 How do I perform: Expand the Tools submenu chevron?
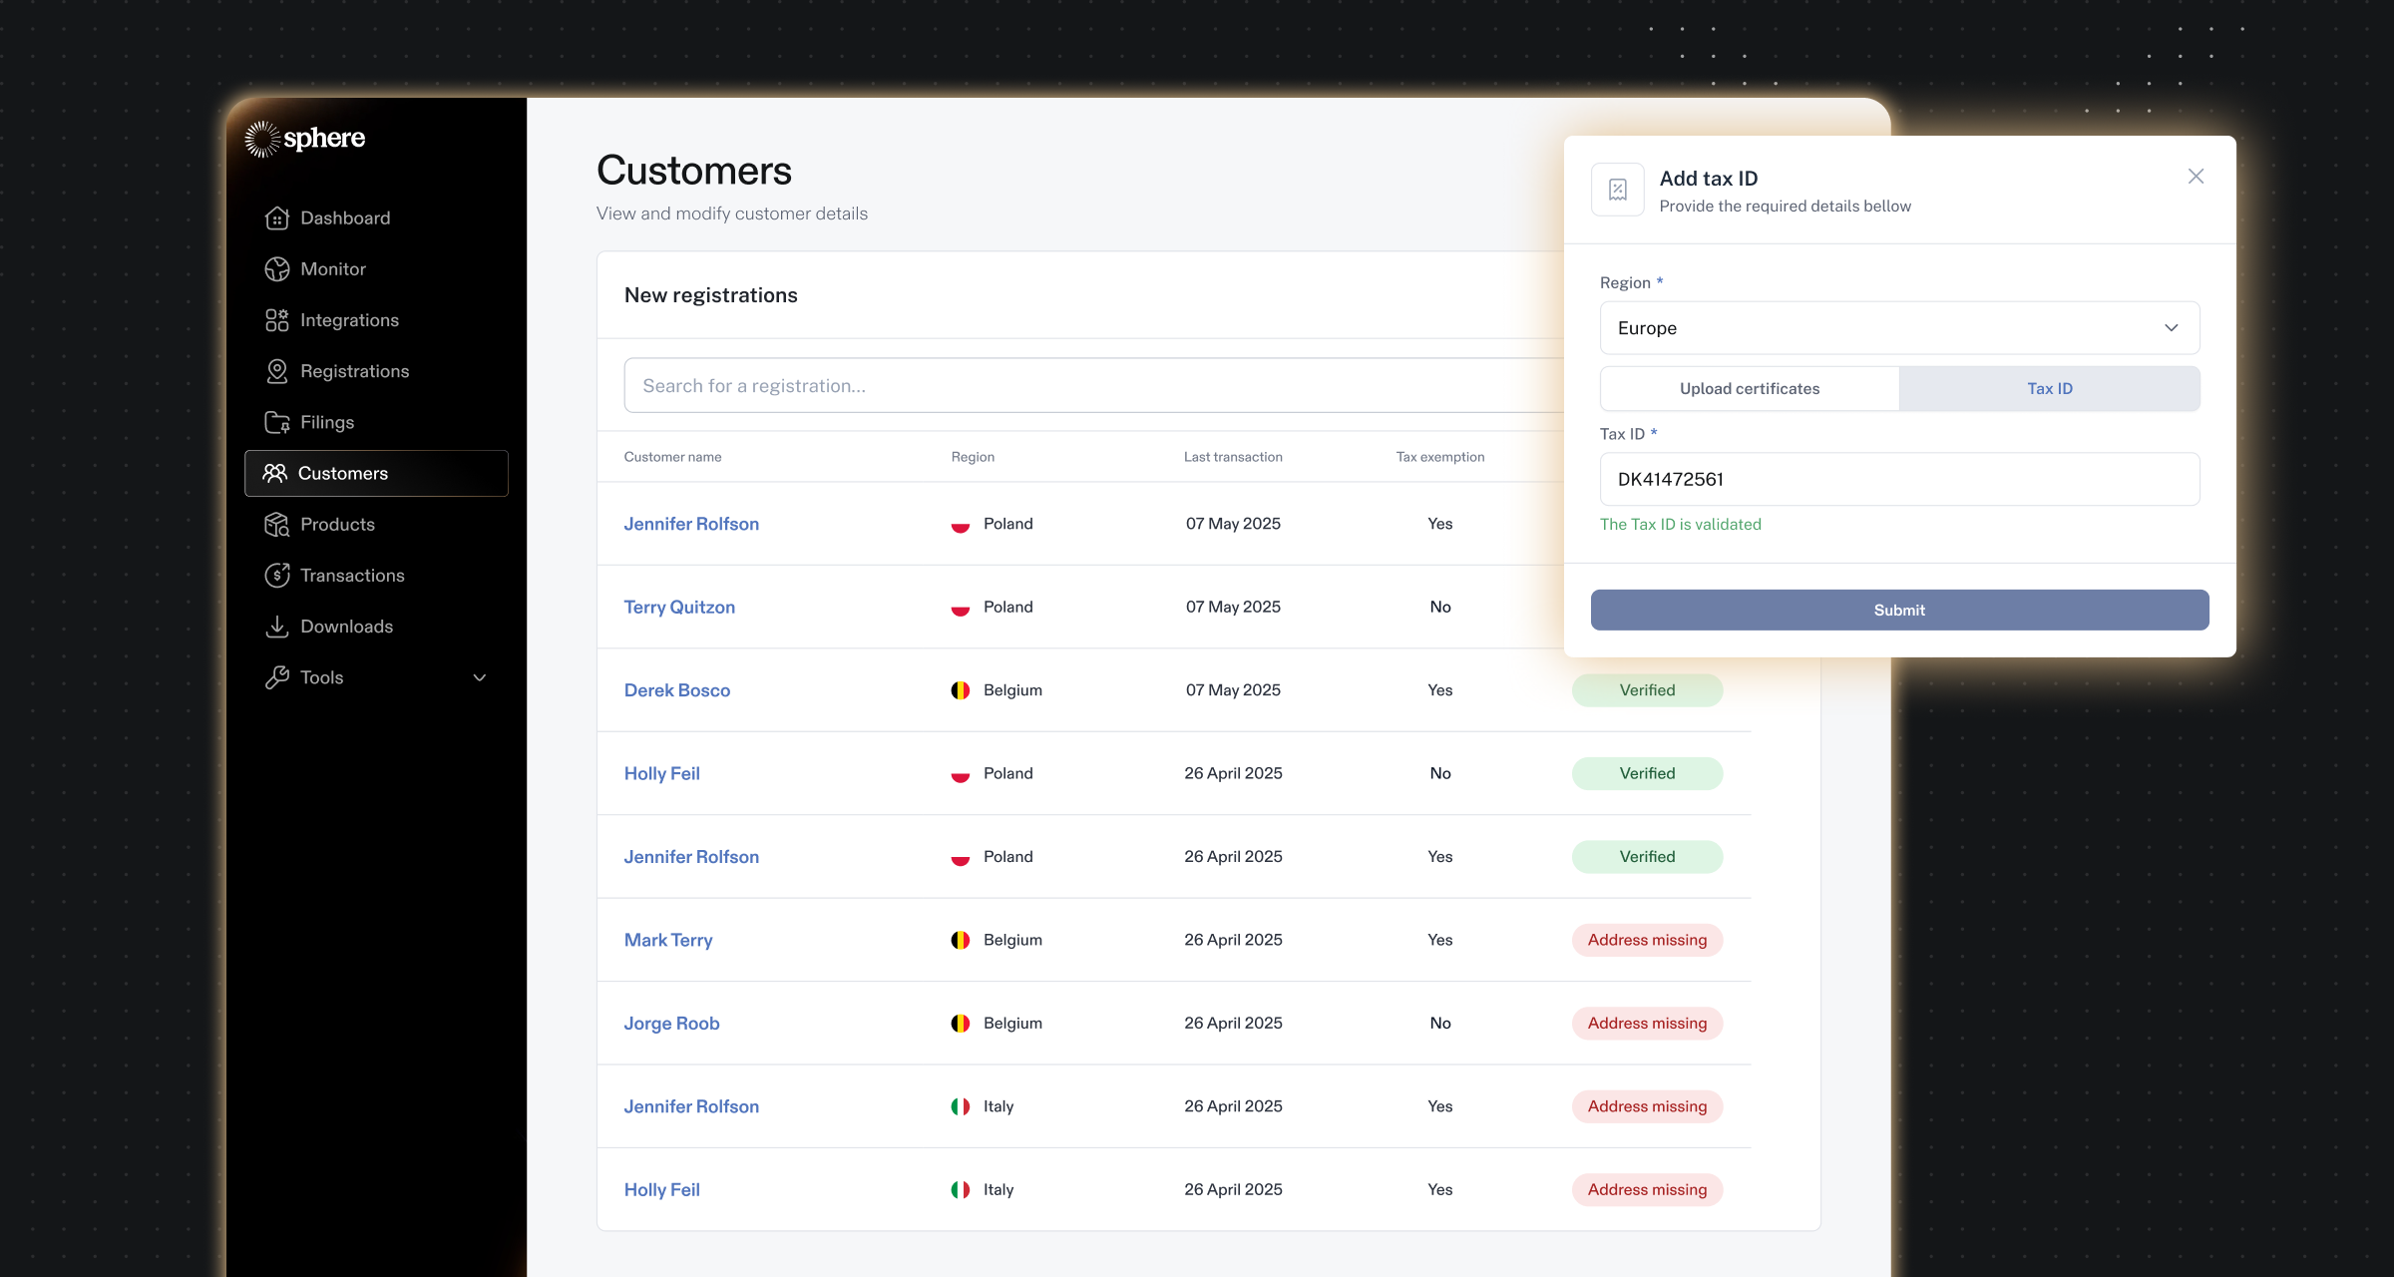(x=480, y=677)
